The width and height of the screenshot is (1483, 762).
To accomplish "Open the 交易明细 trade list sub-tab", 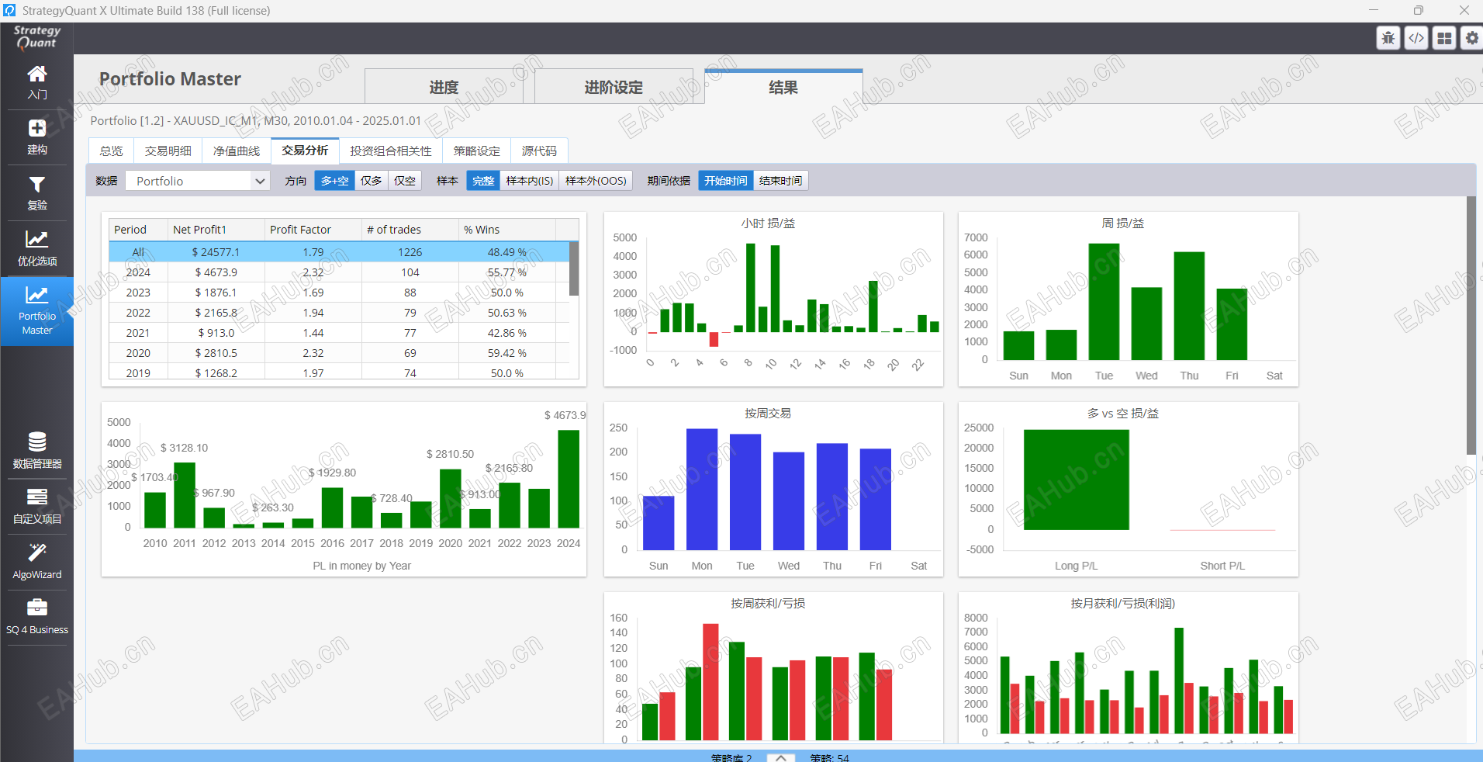I will pos(168,151).
